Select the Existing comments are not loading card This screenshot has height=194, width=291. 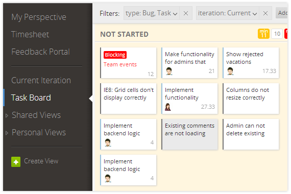coord(190,134)
